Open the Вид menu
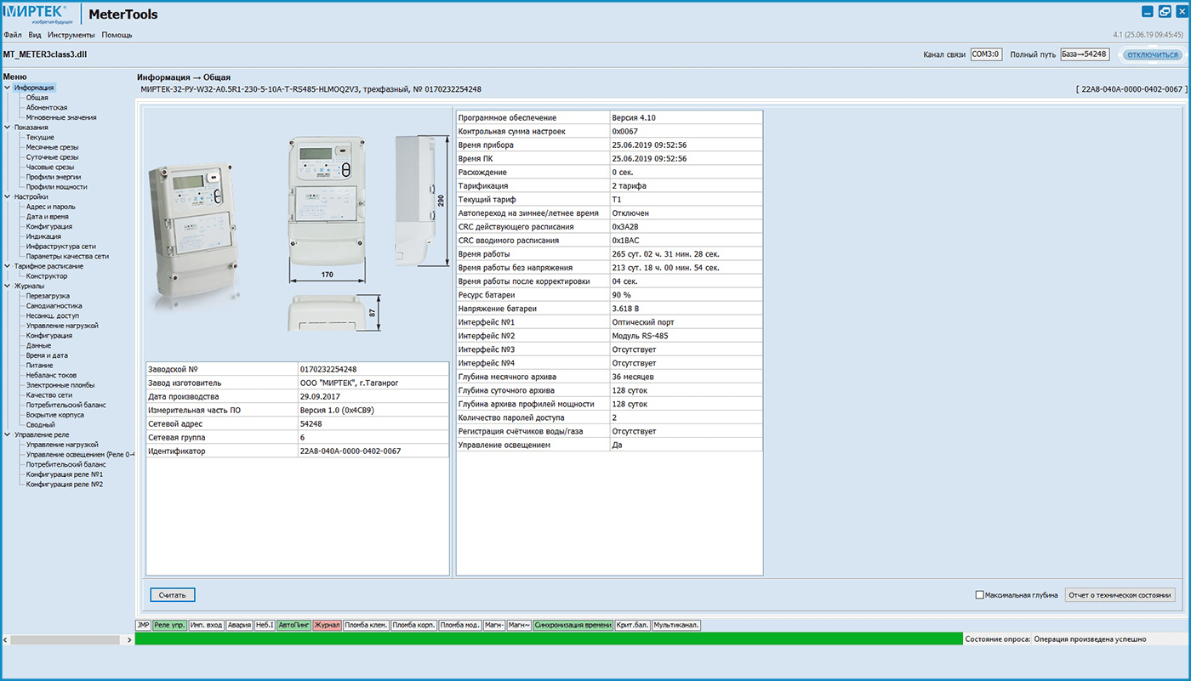This screenshot has height=681, width=1191. [x=34, y=35]
